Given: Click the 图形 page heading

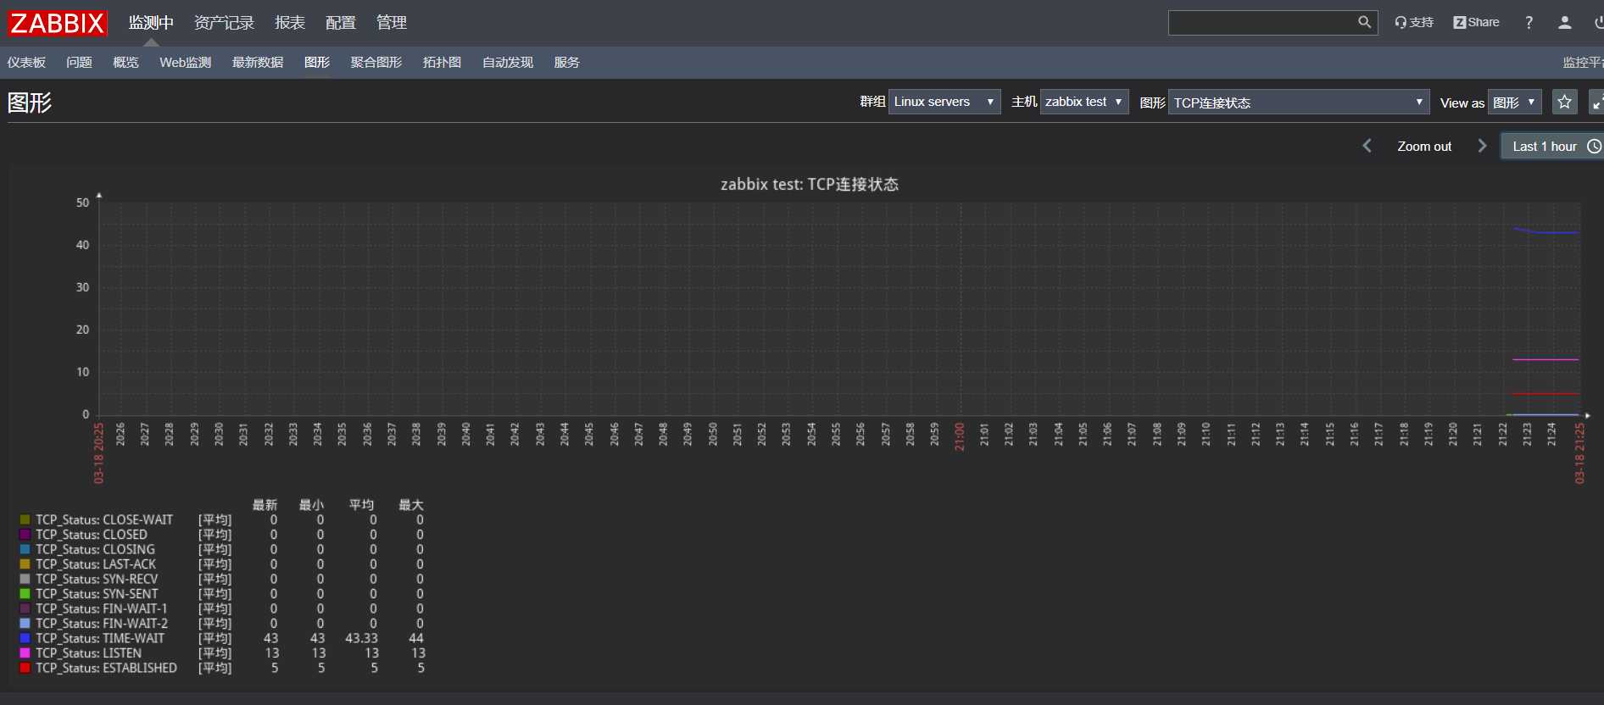Looking at the screenshot, I should pos(30,103).
